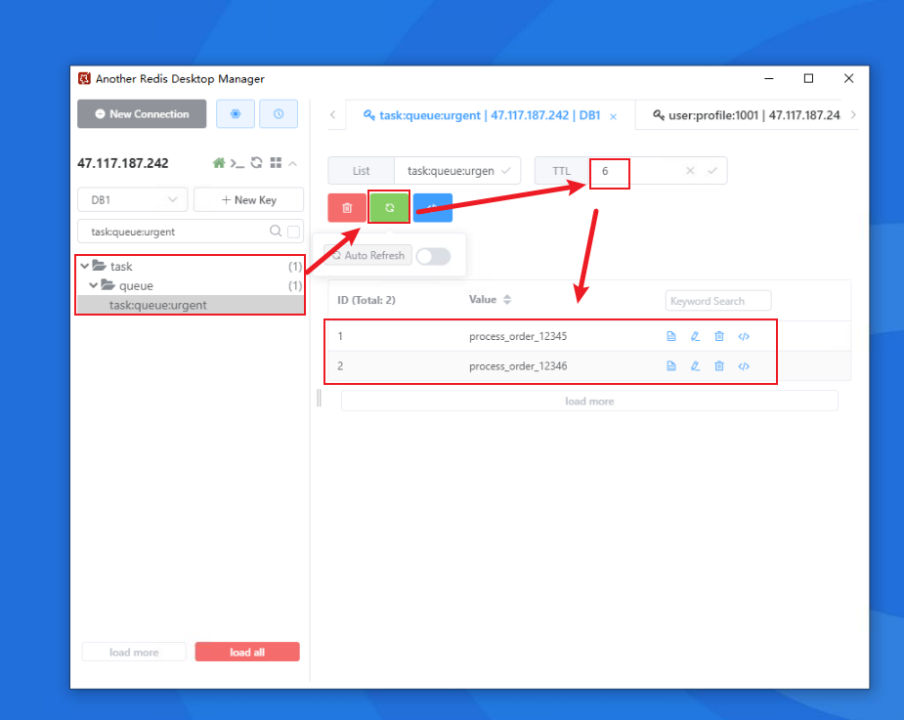Screen dimensions: 904x720
Task: Click the Keyword Search field
Action: click(x=718, y=301)
